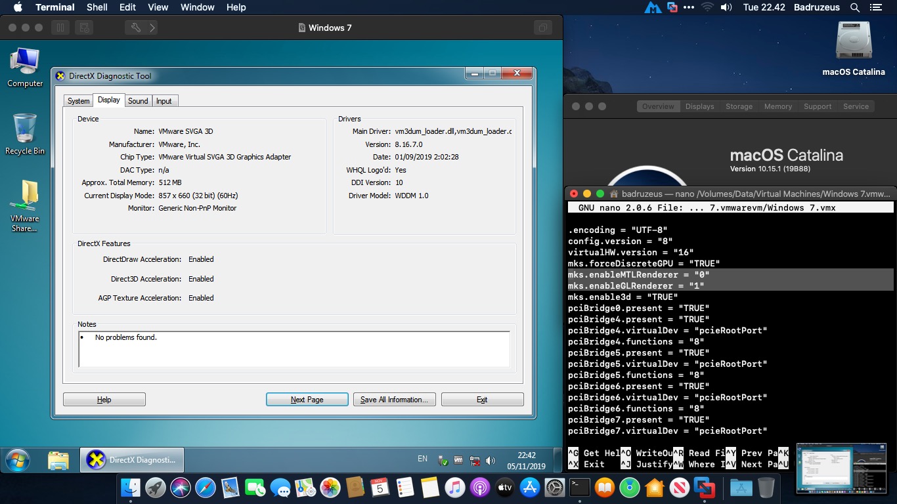897x504 pixels.
Task: Open Windows Start menu orb
Action: click(x=17, y=460)
